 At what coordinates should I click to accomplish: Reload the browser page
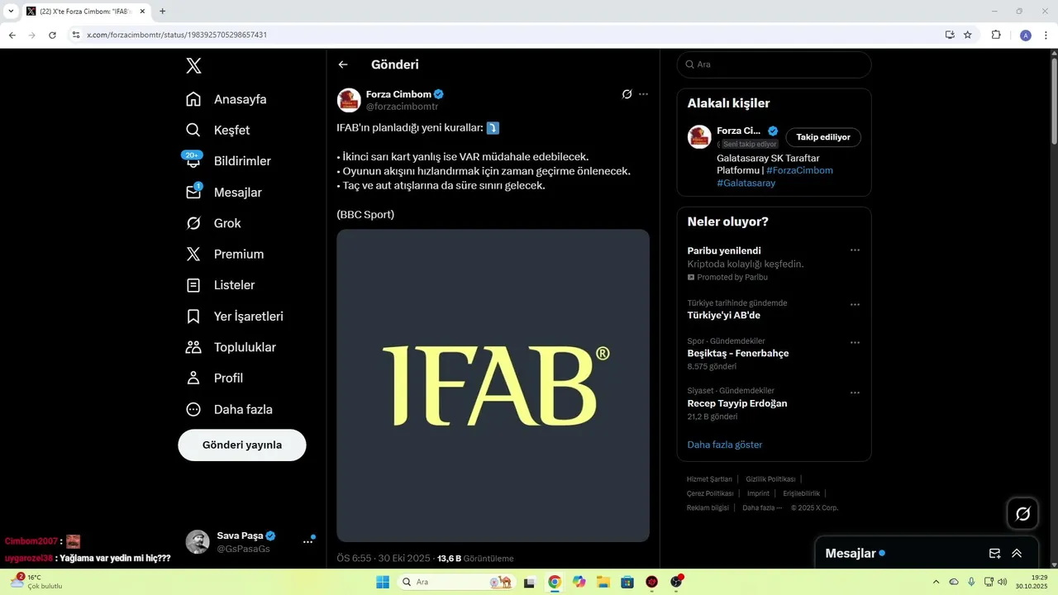(x=52, y=35)
